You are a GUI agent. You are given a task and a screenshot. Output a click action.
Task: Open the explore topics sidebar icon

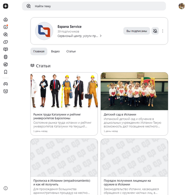click(5, 34)
